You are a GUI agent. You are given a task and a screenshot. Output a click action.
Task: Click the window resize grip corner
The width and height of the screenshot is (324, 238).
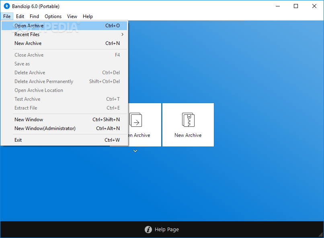(321, 235)
